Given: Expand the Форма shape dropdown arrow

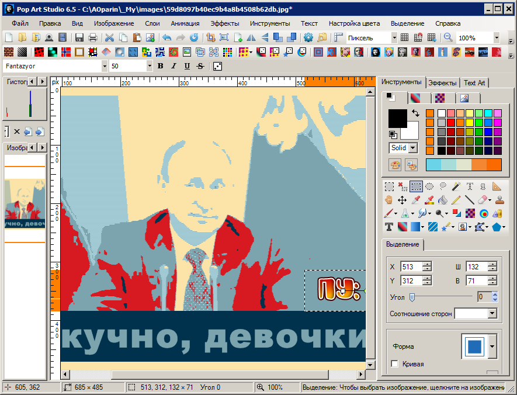Looking at the screenshot, I should click(x=492, y=346).
